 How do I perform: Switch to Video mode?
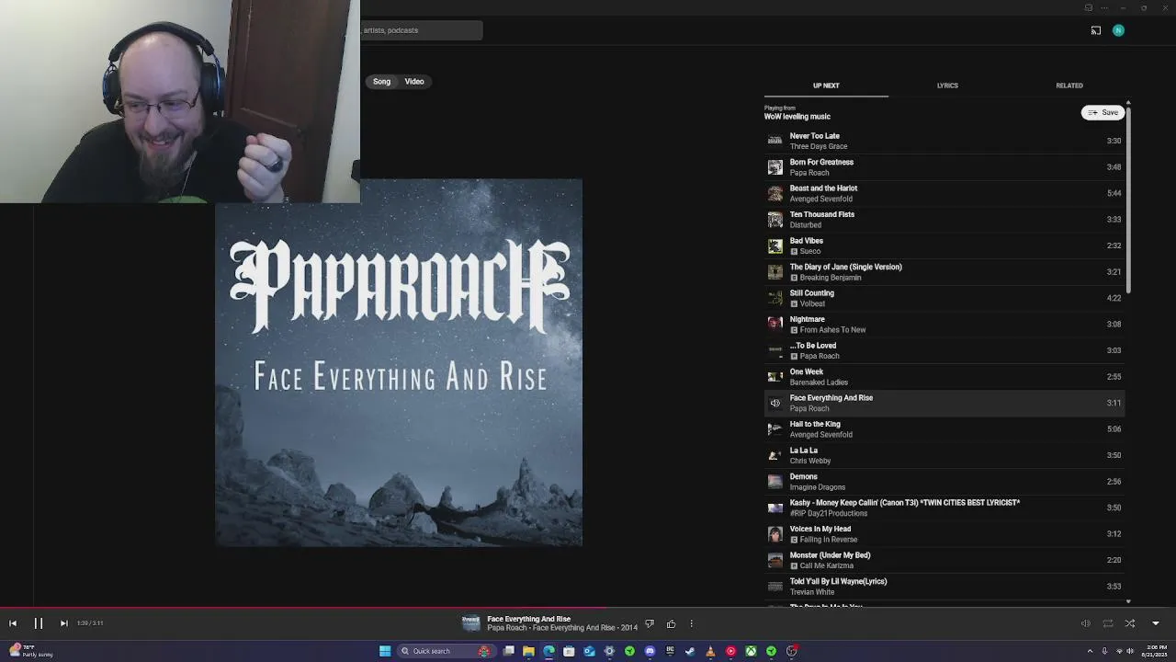click(414, 82)
